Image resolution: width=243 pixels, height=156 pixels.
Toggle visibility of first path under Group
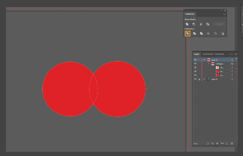[x=195, y=68]
